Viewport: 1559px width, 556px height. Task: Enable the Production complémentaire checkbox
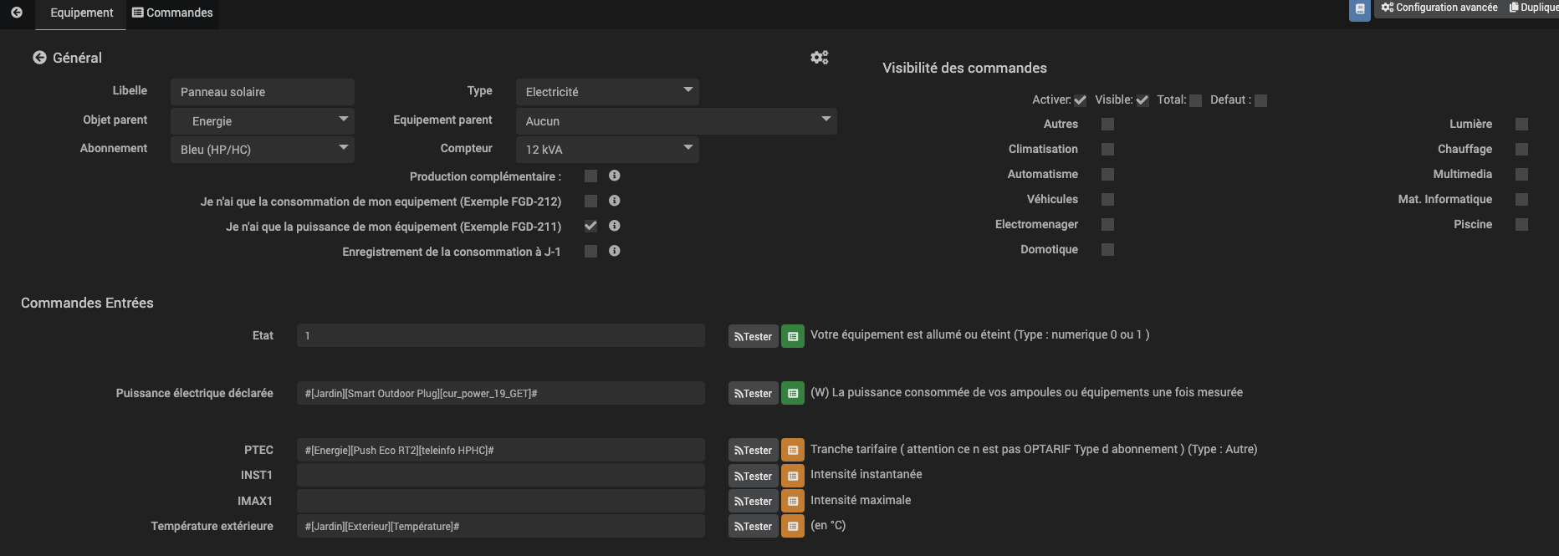coord(590,176)
